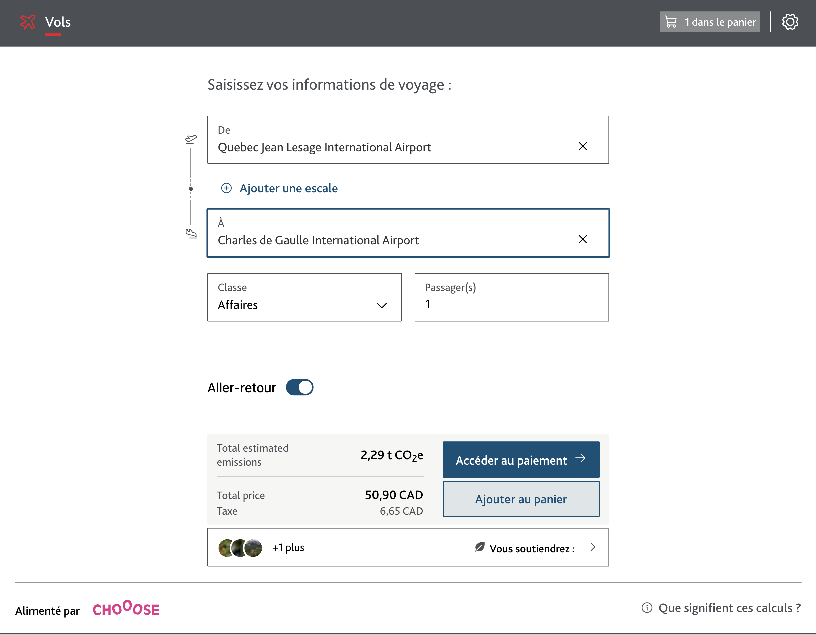
Task: Click the landing plane icon
Action: coord(191,234)
